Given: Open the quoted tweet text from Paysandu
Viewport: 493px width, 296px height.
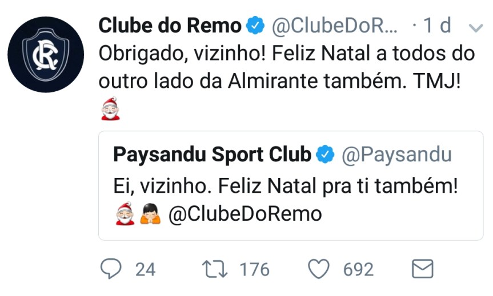Looking at the screenshot, I should pos(286,186).
